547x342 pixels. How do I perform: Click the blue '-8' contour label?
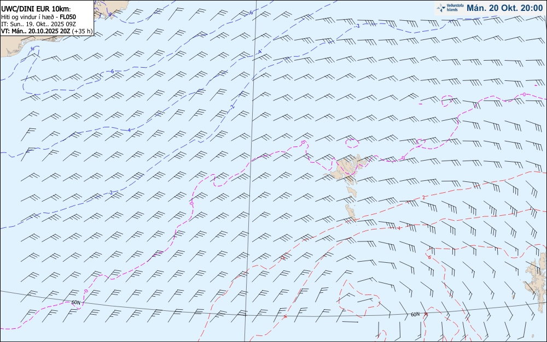coord(110,15)
